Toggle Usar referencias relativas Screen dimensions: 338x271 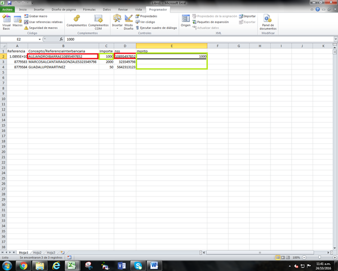43,22
